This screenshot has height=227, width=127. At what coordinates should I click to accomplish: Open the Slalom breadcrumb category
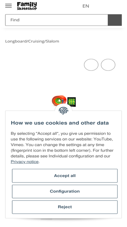pyautogui.click(x=52, y=41)
